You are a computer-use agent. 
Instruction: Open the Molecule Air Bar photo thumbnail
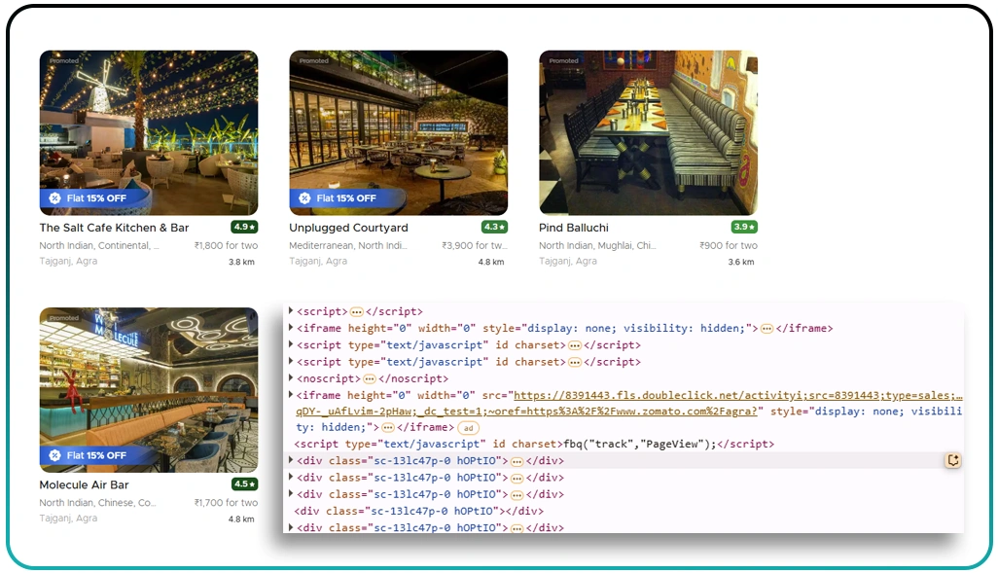pos(148,389)
